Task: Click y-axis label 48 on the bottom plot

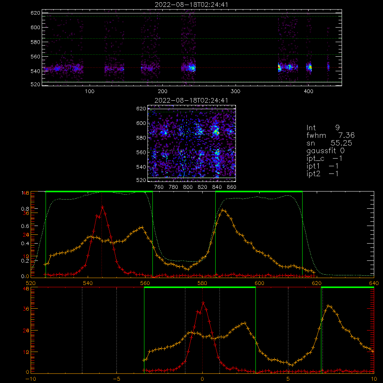Action: pyautogui.click(x=26, y=289)
